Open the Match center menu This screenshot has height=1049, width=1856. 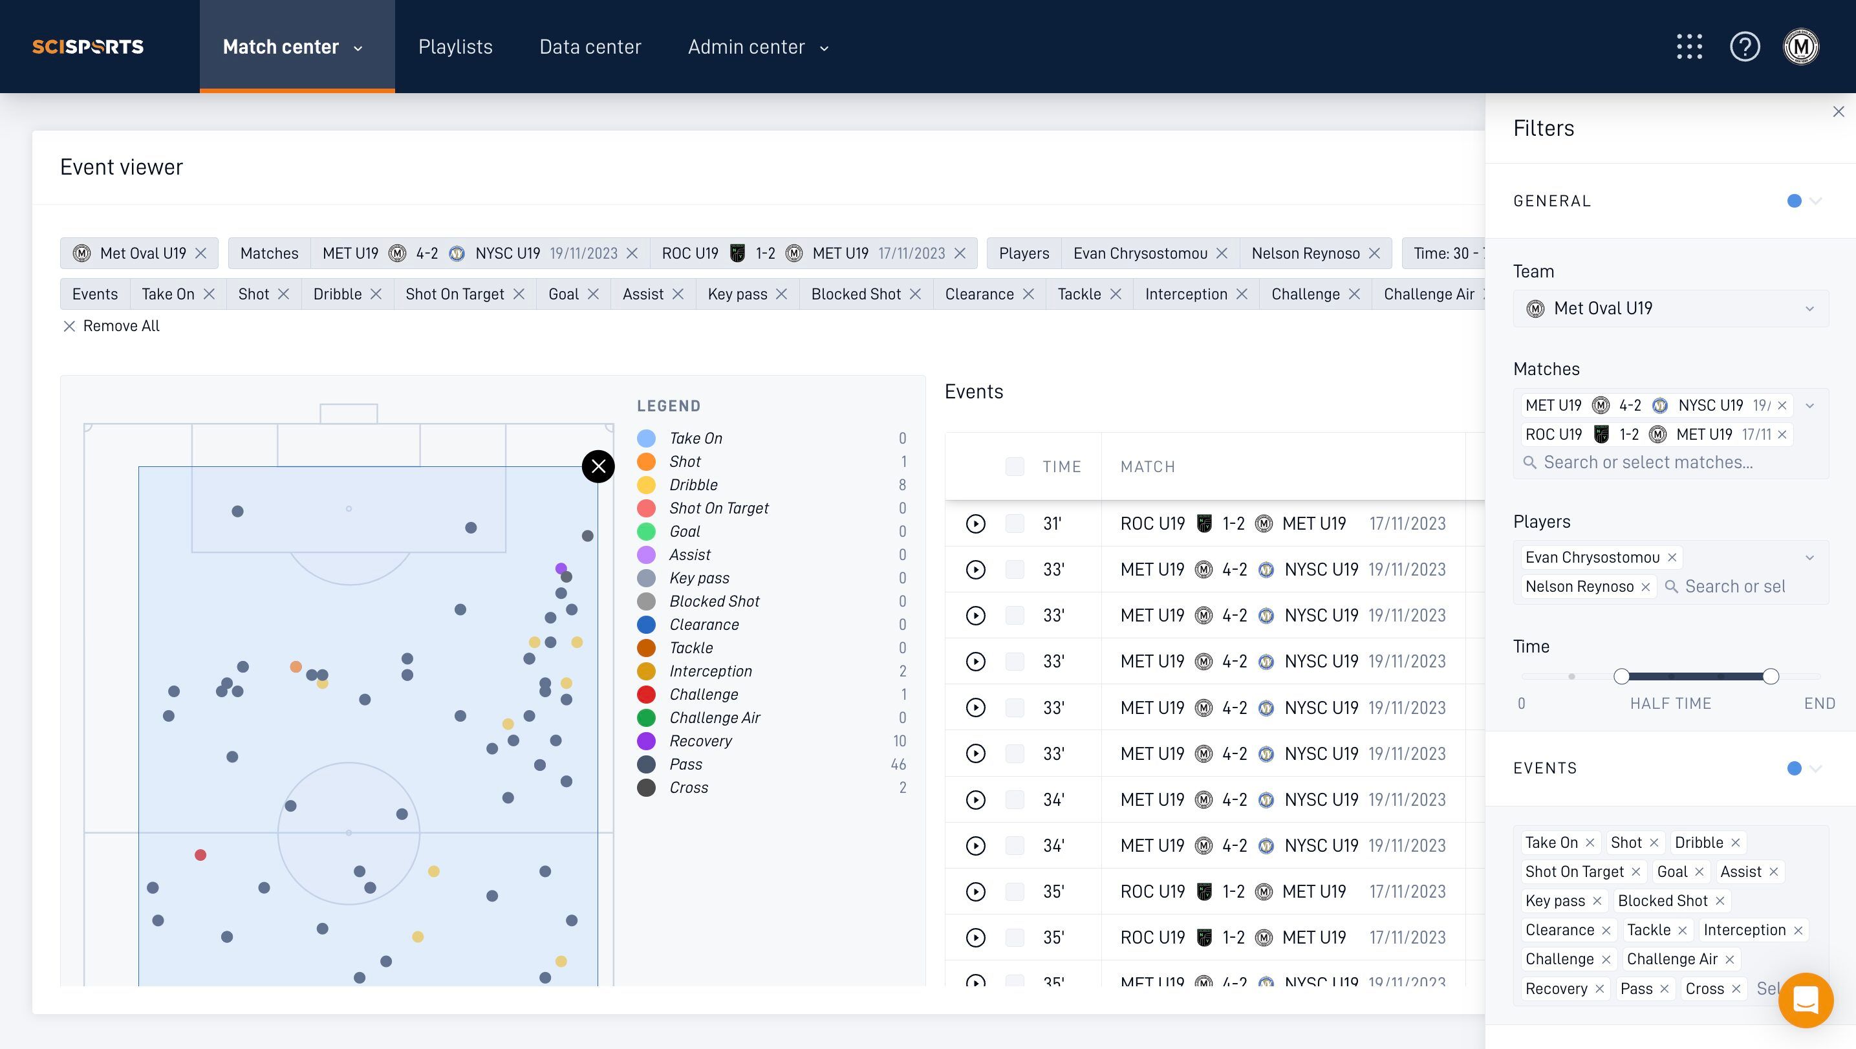tap(296, 47)
